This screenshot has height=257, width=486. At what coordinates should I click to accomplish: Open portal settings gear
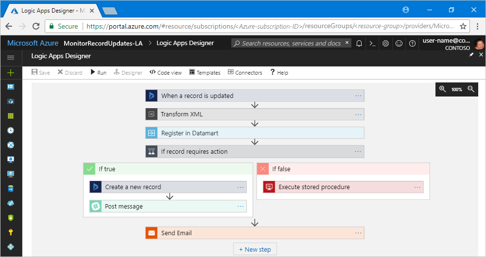(385, 43)
